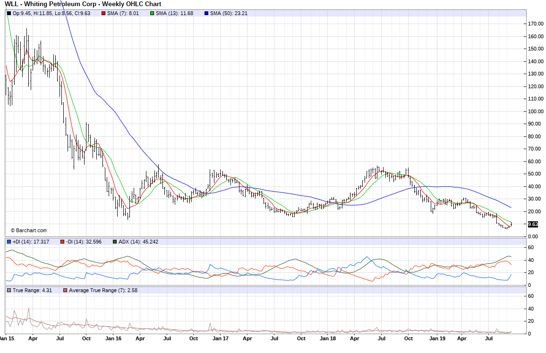Click the red SMA (7) legend swatch
546x353 pixels.
(x=103, y=14)
